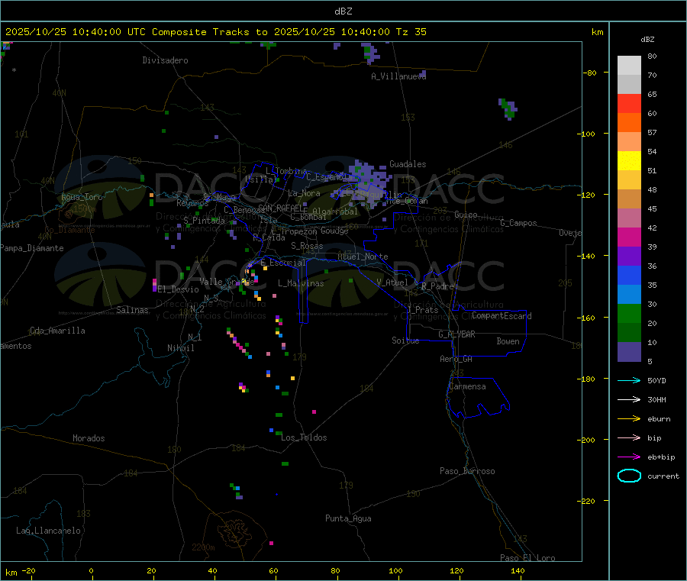Image resolution: width=687 pixels, height=581 pixels.
Task: Pick the bright yellow swatch in dBZ scale
Action: click(x=629, y=160)
